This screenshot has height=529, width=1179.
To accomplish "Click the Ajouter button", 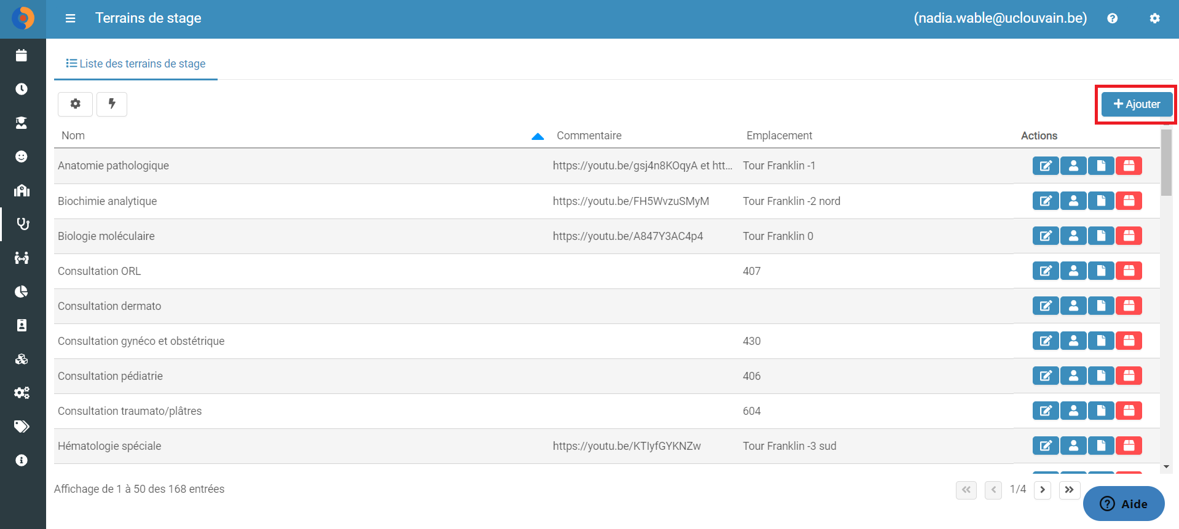I will click(1137, 104).
